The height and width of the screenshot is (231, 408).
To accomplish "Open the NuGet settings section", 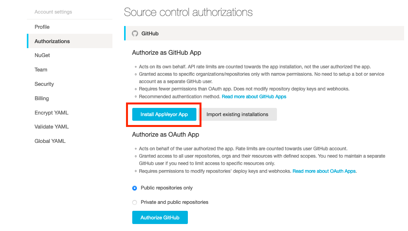I will pyautogui.click(x=42, y=55).
